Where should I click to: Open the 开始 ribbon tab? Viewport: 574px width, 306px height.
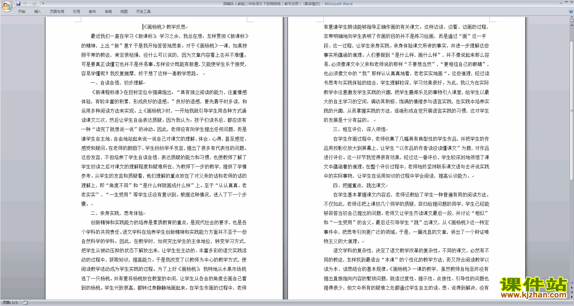click(x=22, y=11)
